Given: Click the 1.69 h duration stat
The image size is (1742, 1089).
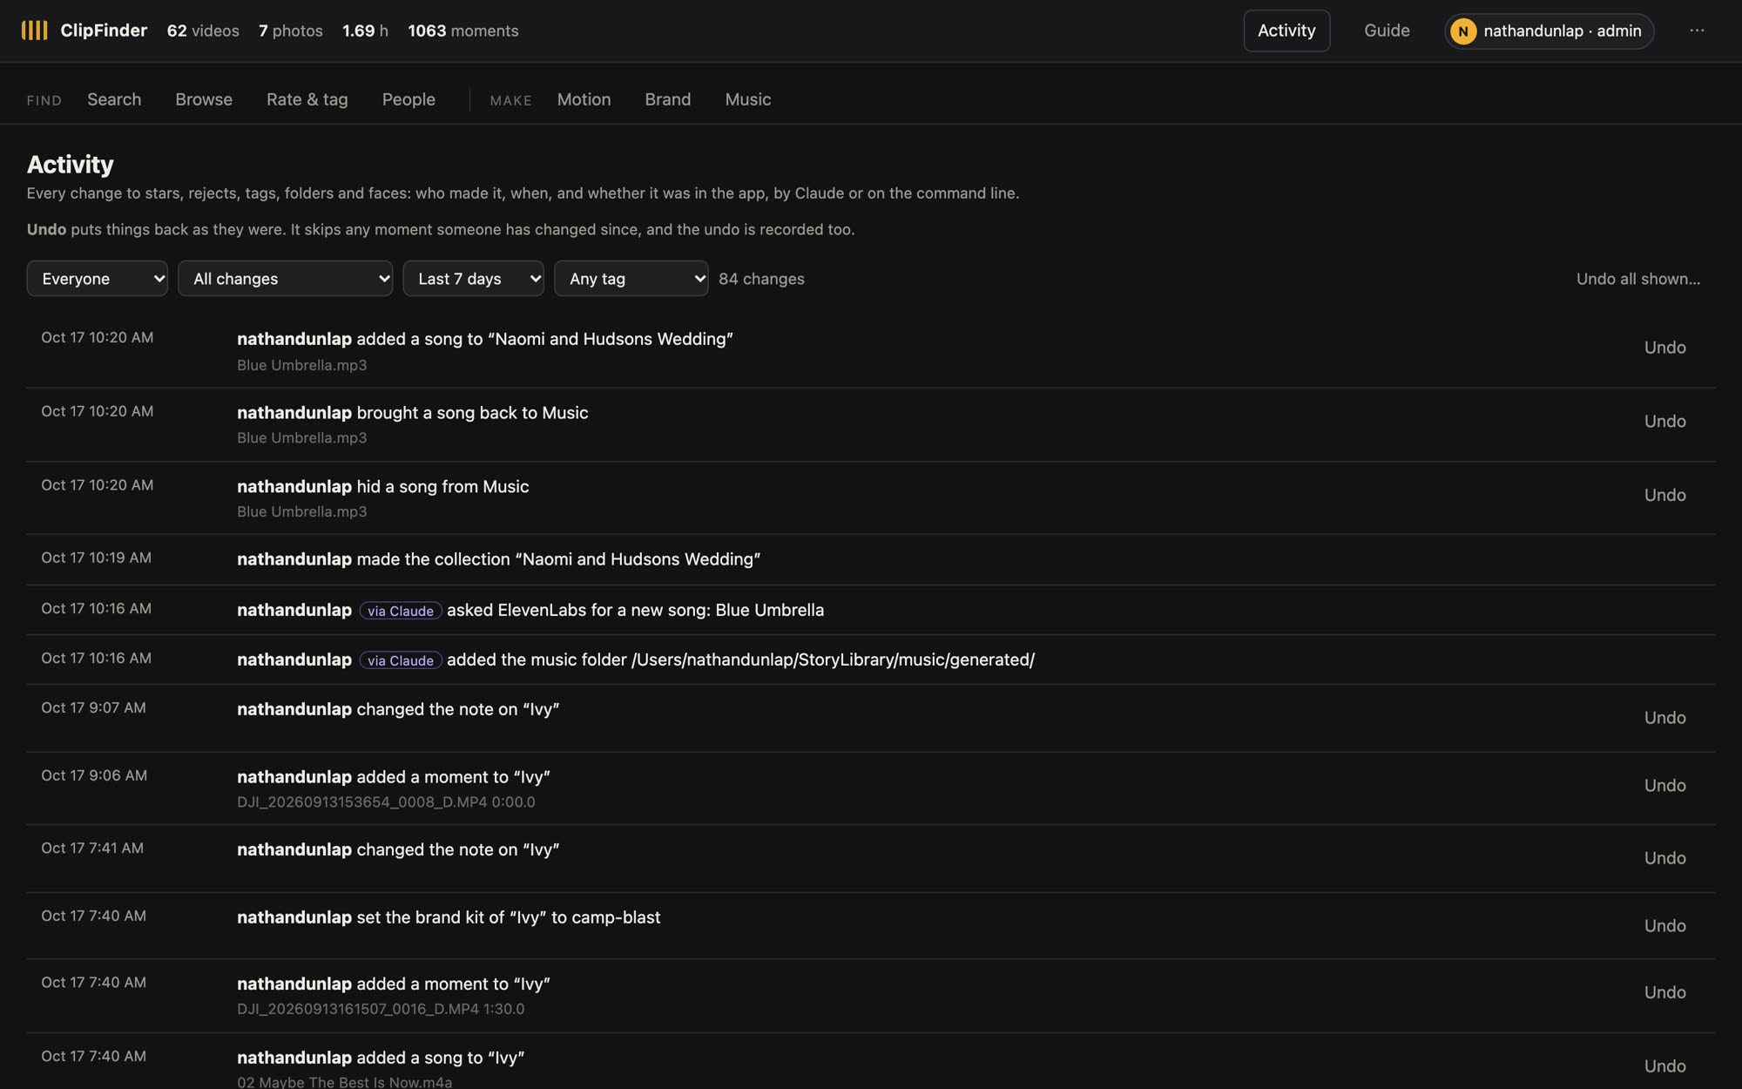Looking at the screenshot, I should click(x=365, y=30).
